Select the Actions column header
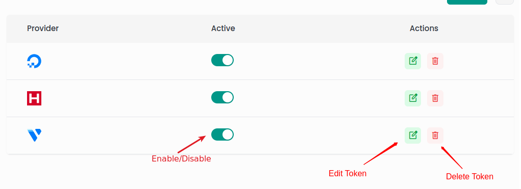Image resolution: width=521 pixels, height=189 pixels. coord(424,29)
